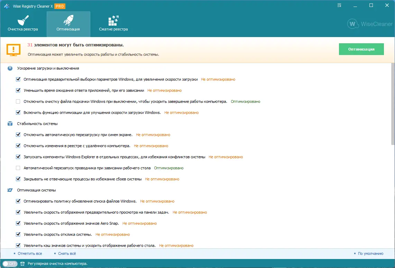Uncheck Увеличить кэш значков системы

(x=18, y=246)
